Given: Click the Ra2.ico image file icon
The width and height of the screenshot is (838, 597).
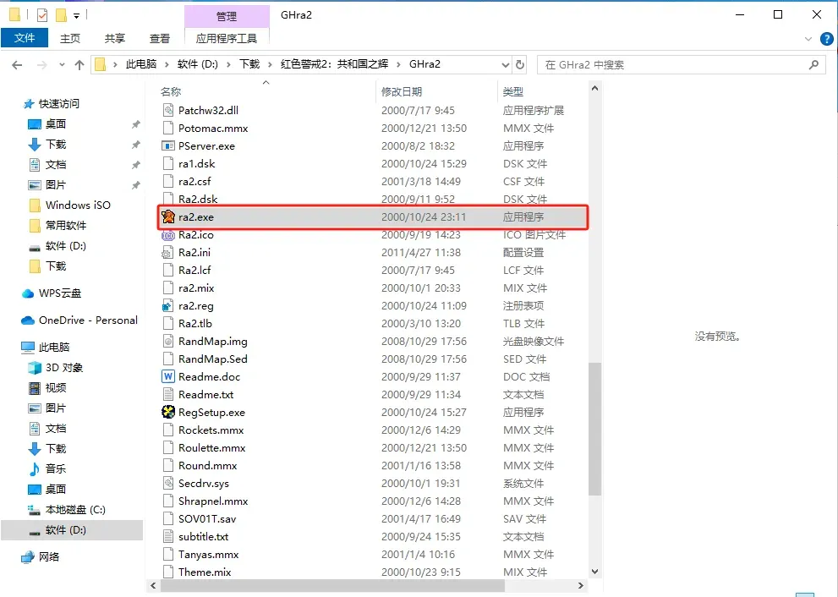Looking at the screenshot, I should click(168, 234).
